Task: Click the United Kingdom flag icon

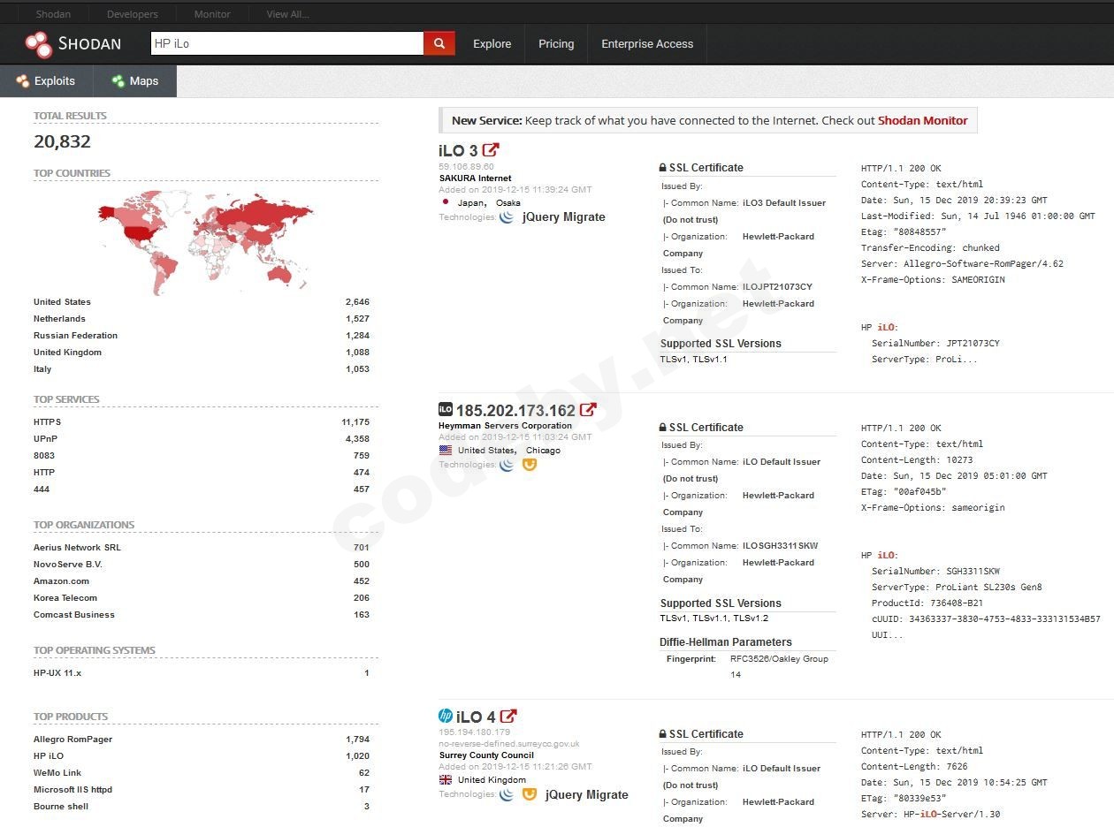Action: [446, 780]
